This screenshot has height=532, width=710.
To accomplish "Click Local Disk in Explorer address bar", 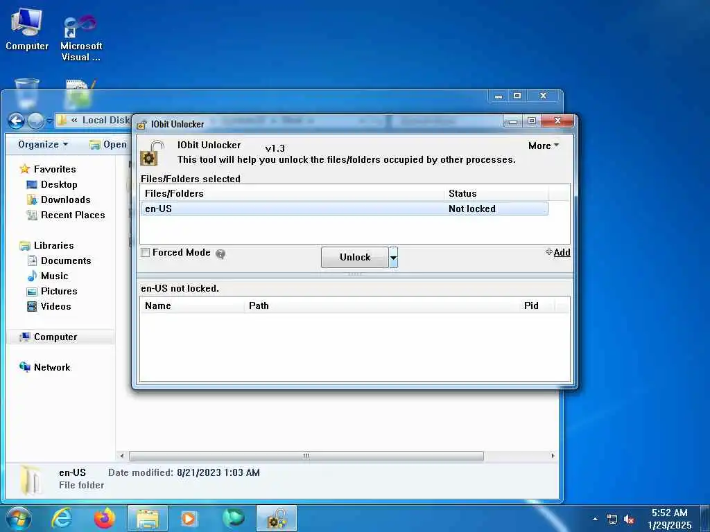I will point(106,121).
